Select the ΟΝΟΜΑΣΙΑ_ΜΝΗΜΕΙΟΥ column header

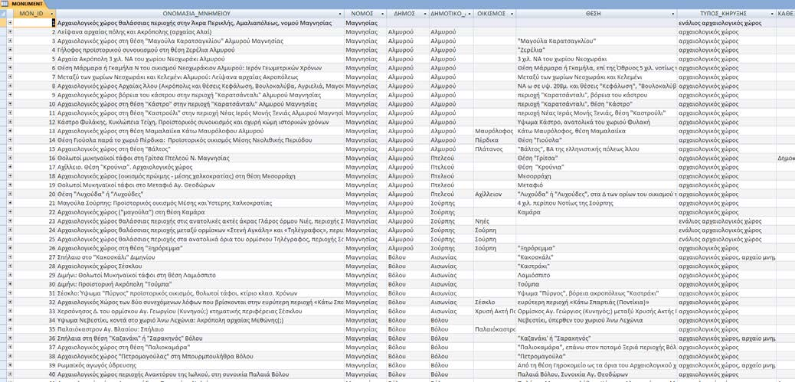200,13
